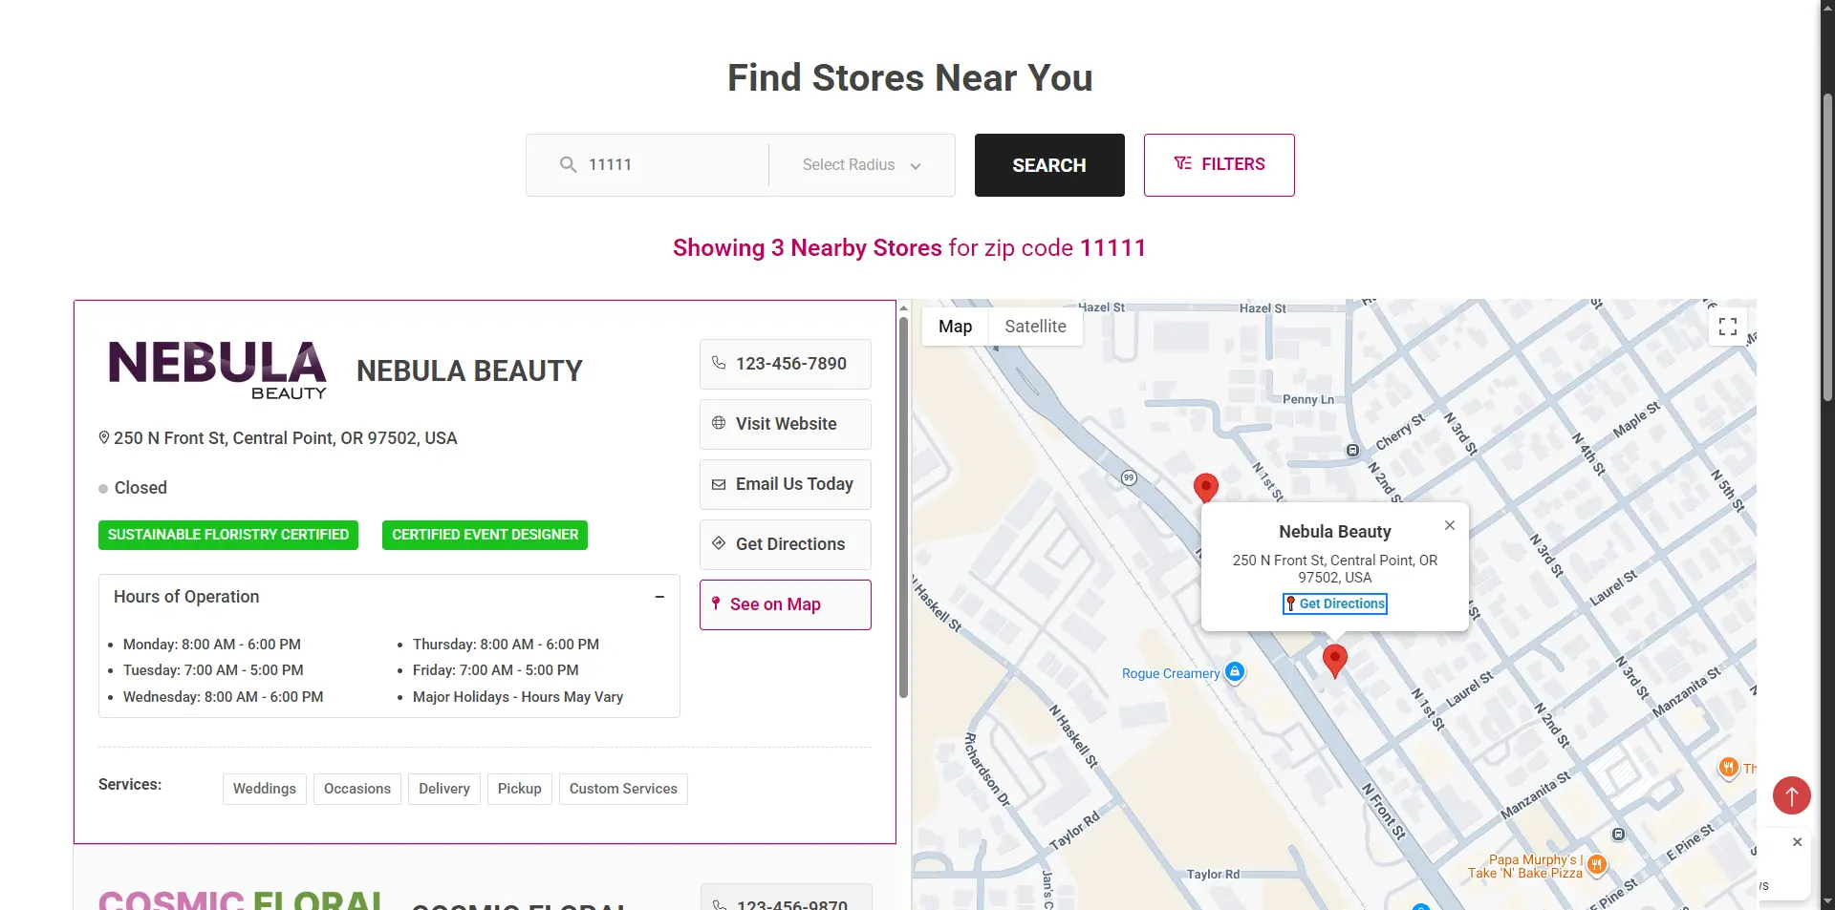This screenshot has height=910, width=1835.
Task: Click the Closed status text
Action: pyautogui.click(x=140, y=488)
